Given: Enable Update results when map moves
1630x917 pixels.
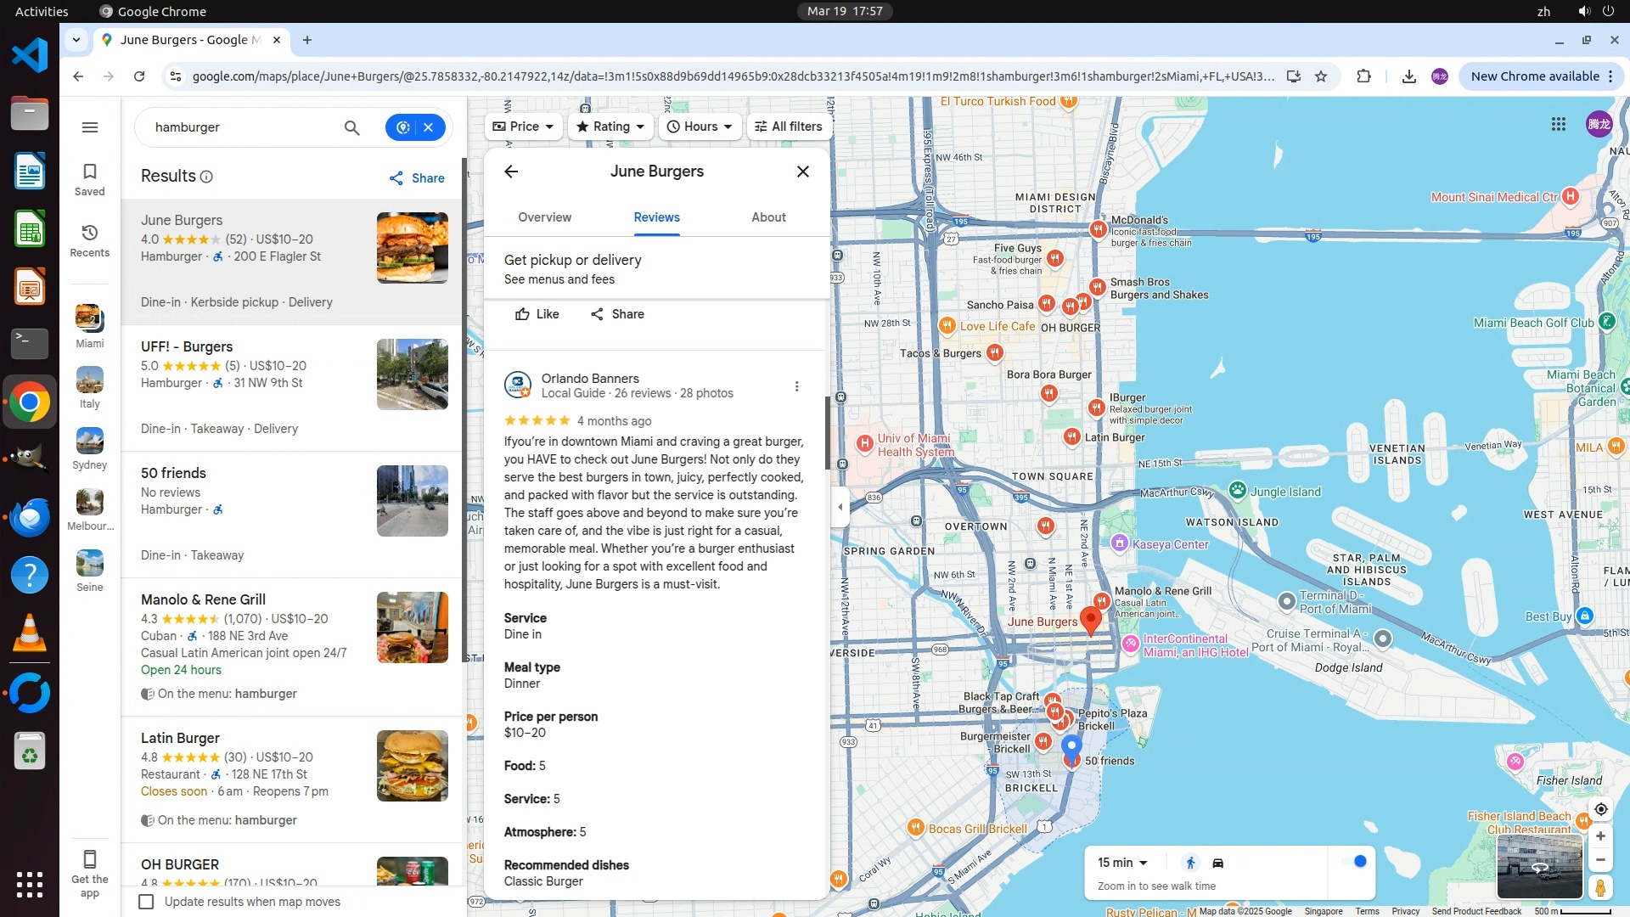Looking at the screenshot, I should pyautogui.click(x=146, y=902).
